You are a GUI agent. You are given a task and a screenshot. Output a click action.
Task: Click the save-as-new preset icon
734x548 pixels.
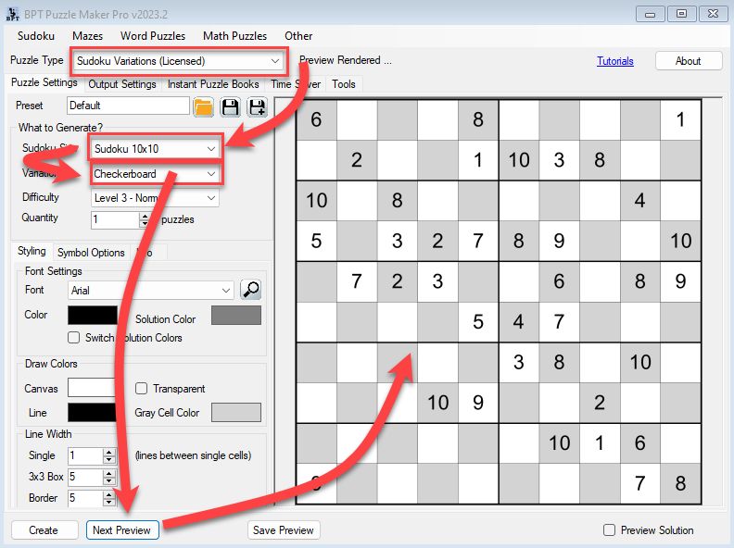click(257, 106)
